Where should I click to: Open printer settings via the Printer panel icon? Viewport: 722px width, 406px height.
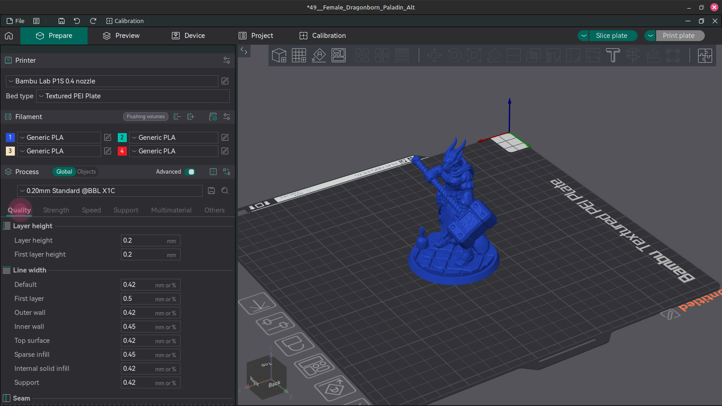pyautogui.click(x=227, y=60)
